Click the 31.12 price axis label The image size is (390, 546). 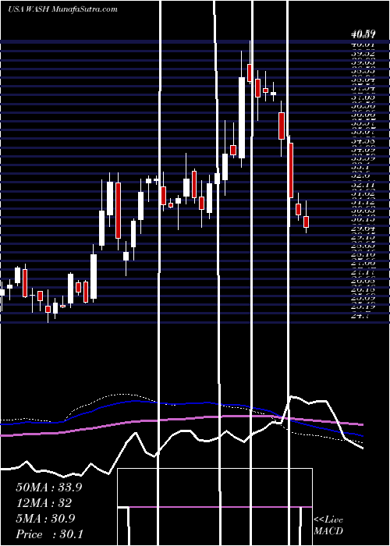[364, 202]
